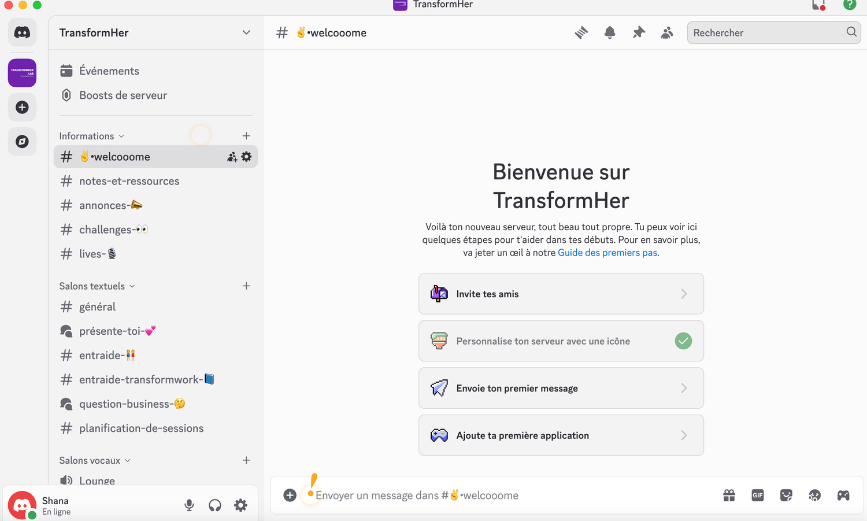Image resolution: width=867 pixels, height=521 pixels.
Task: Open the emoji picker
Action: point(814,495)
